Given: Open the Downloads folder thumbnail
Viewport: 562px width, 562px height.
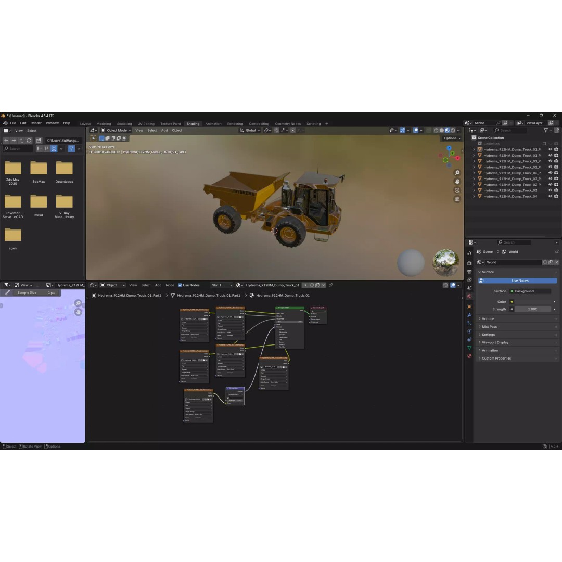Looking at the screenshot, I should 64,172.
